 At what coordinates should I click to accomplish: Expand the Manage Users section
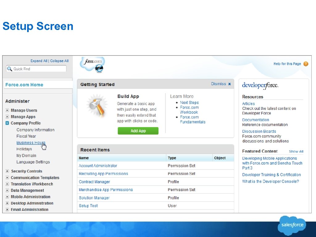point(7,110)
